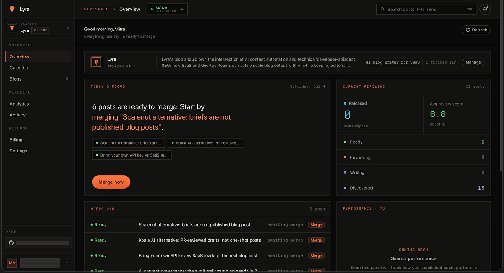Open the Ready pipeline row
Image resolution: width=504 pixels, height=273 pixels.
tap(414, 142)
